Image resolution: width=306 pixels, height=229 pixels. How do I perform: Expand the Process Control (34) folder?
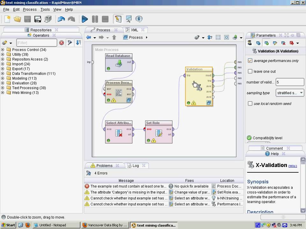pos(3,50)
